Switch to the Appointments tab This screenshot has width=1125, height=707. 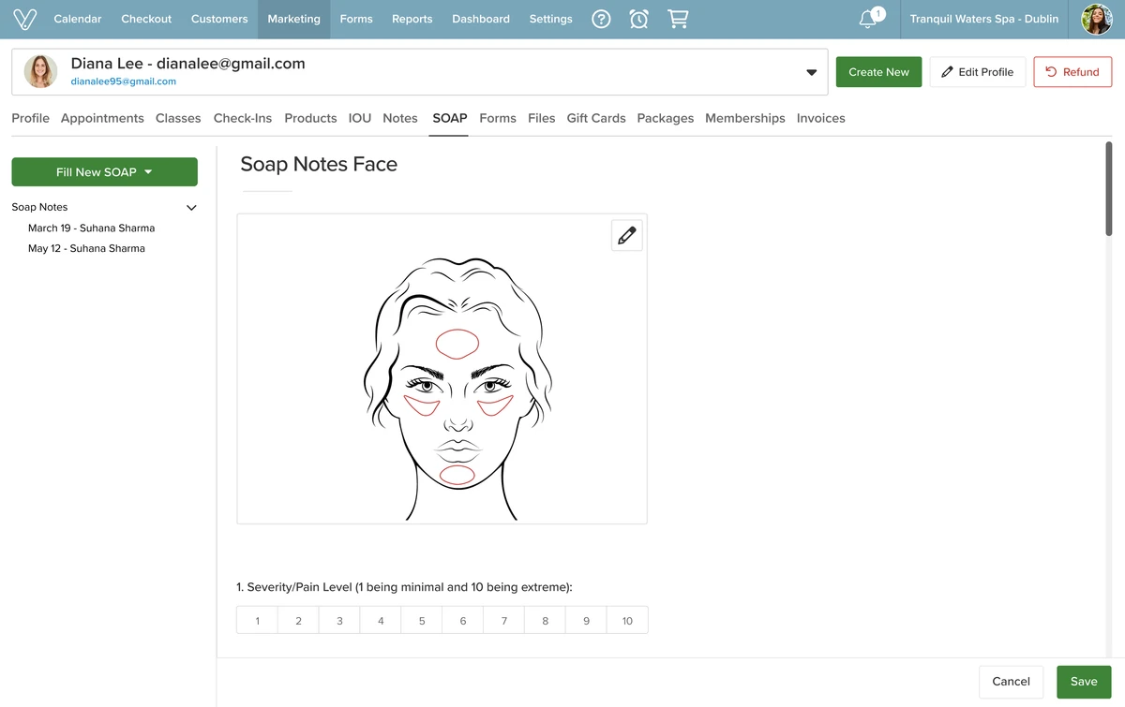[102, 118]
